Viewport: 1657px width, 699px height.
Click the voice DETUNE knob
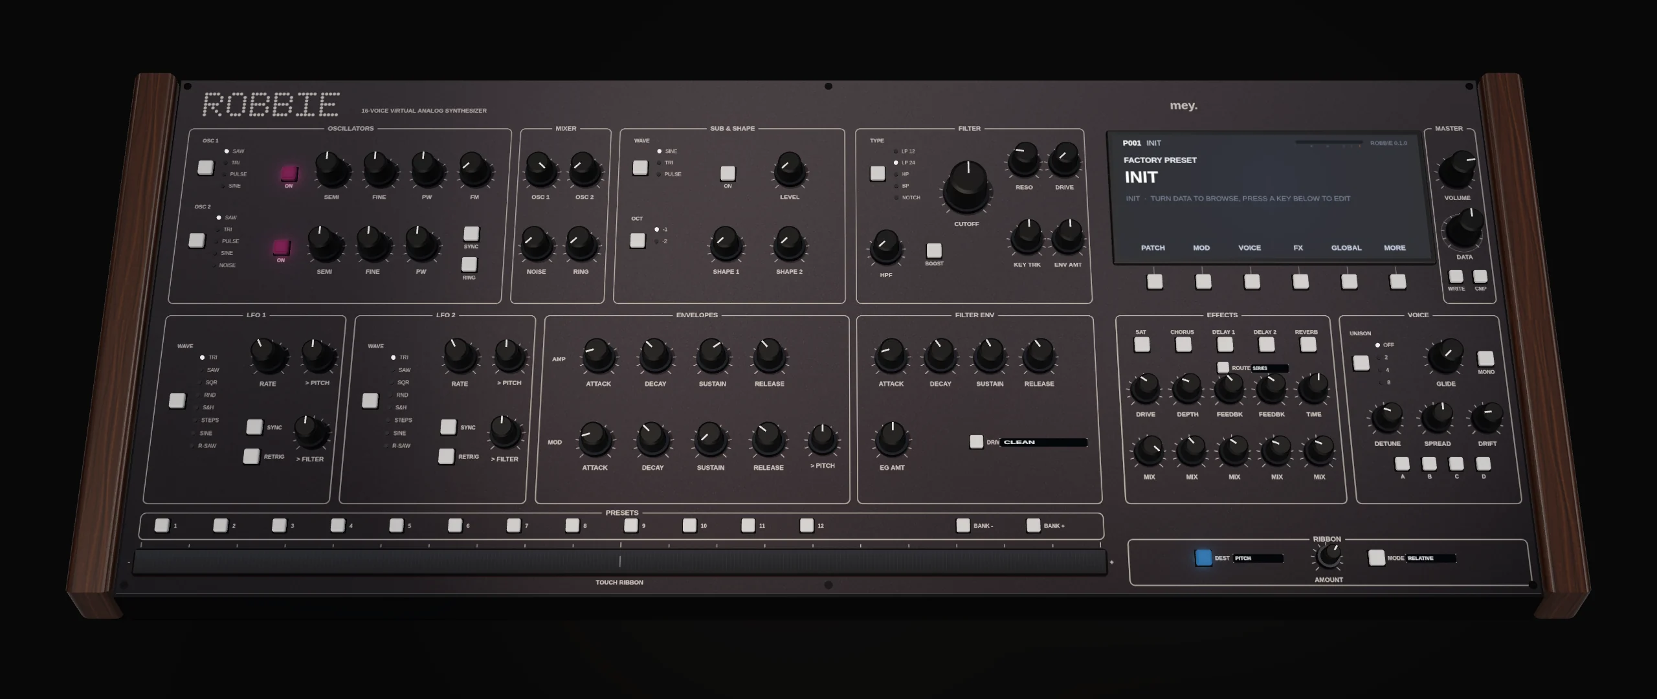(x=1387, y=417)
